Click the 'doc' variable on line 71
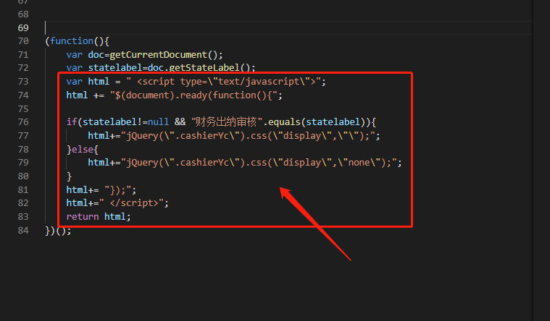 96,55
